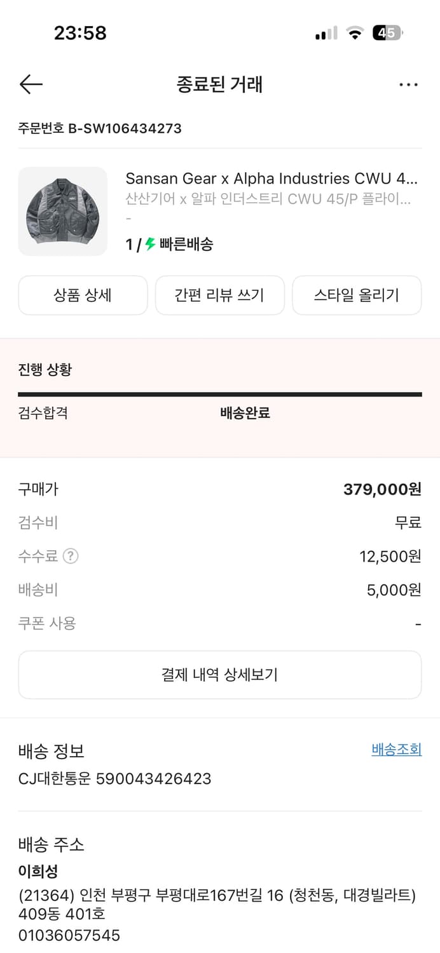The height and width of the screenshot is (953, 440).
Task: Tap the cellular signal bars icon
Action: (x=326, y=33)
